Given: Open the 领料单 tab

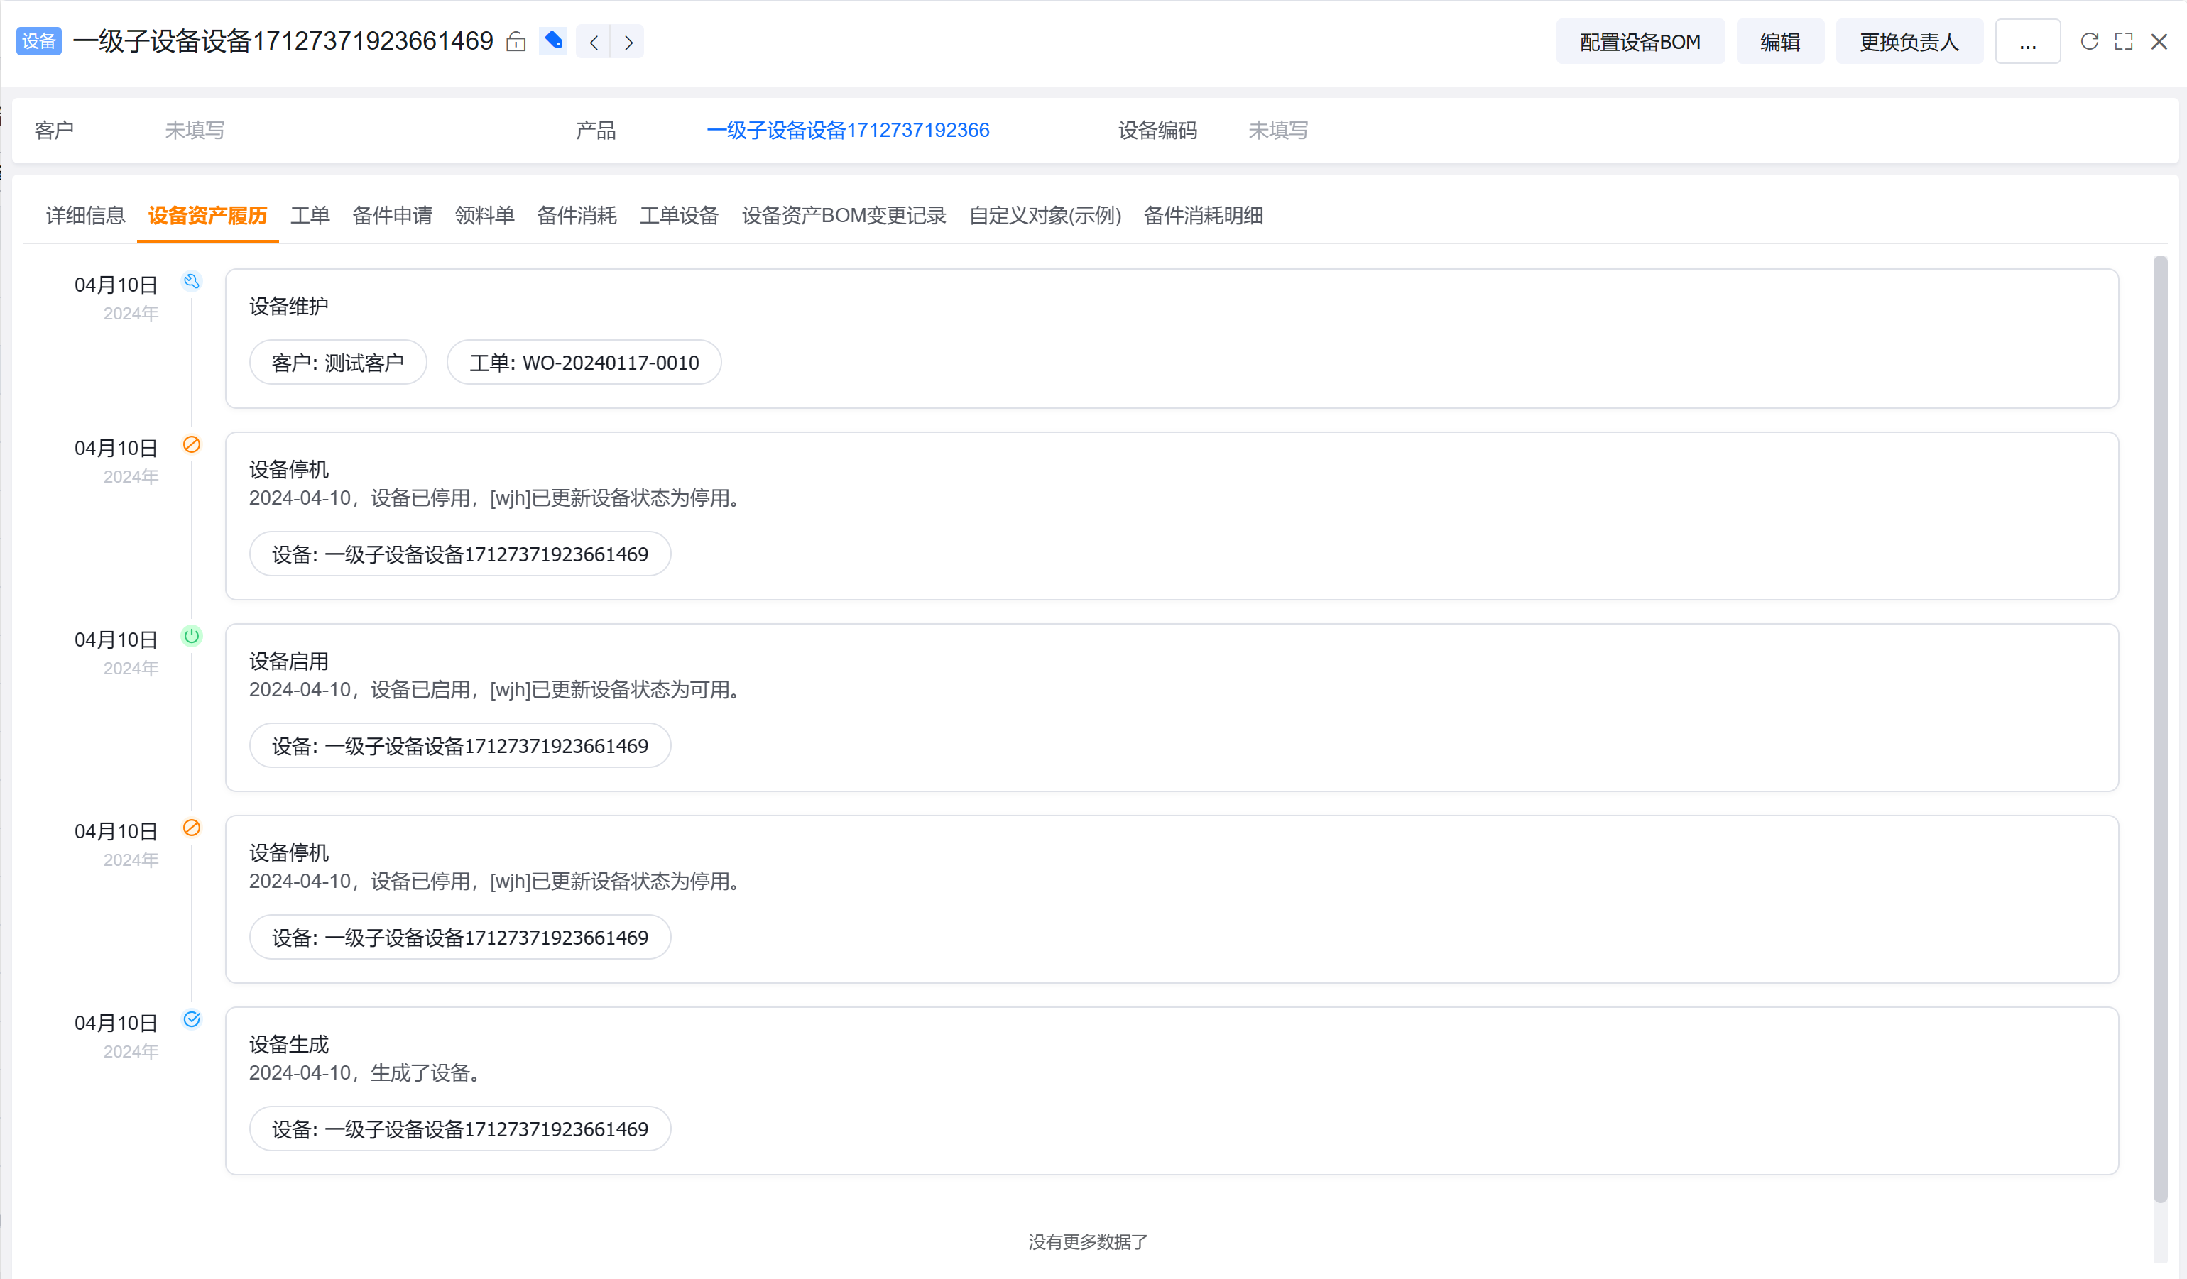Looking at the screenshot, I should point(484,215).
